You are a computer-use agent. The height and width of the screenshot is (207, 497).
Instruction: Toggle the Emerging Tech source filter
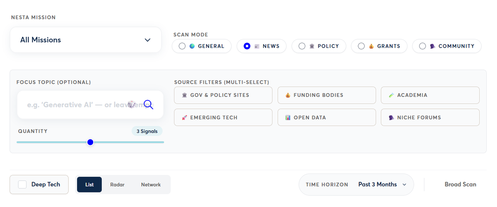pyautogui.click(x=223, y=118)
